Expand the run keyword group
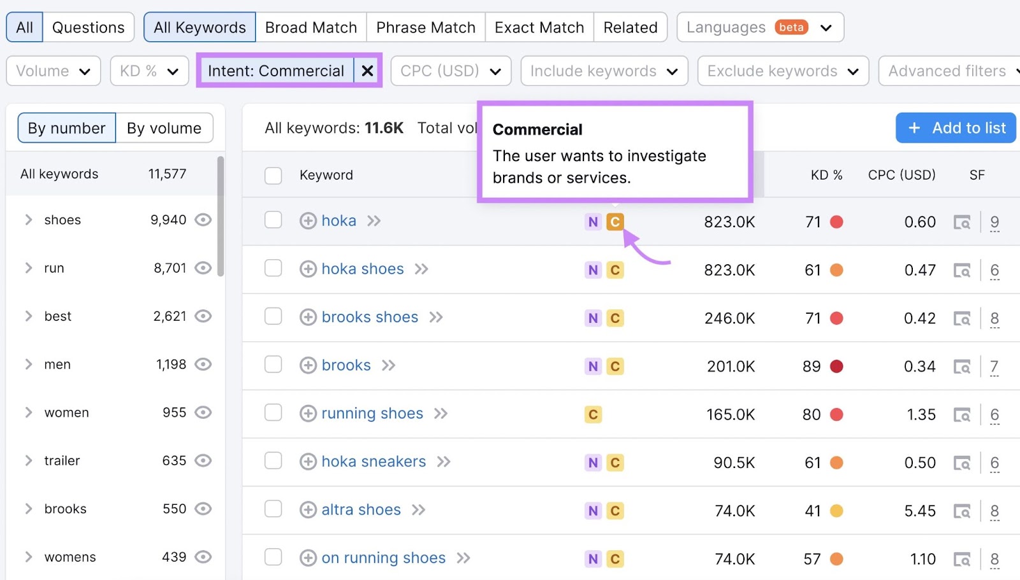This screenshot has width=1020, height=580. (28, 267)
